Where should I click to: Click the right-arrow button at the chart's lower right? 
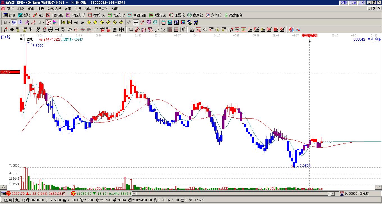tap(378, 187)
